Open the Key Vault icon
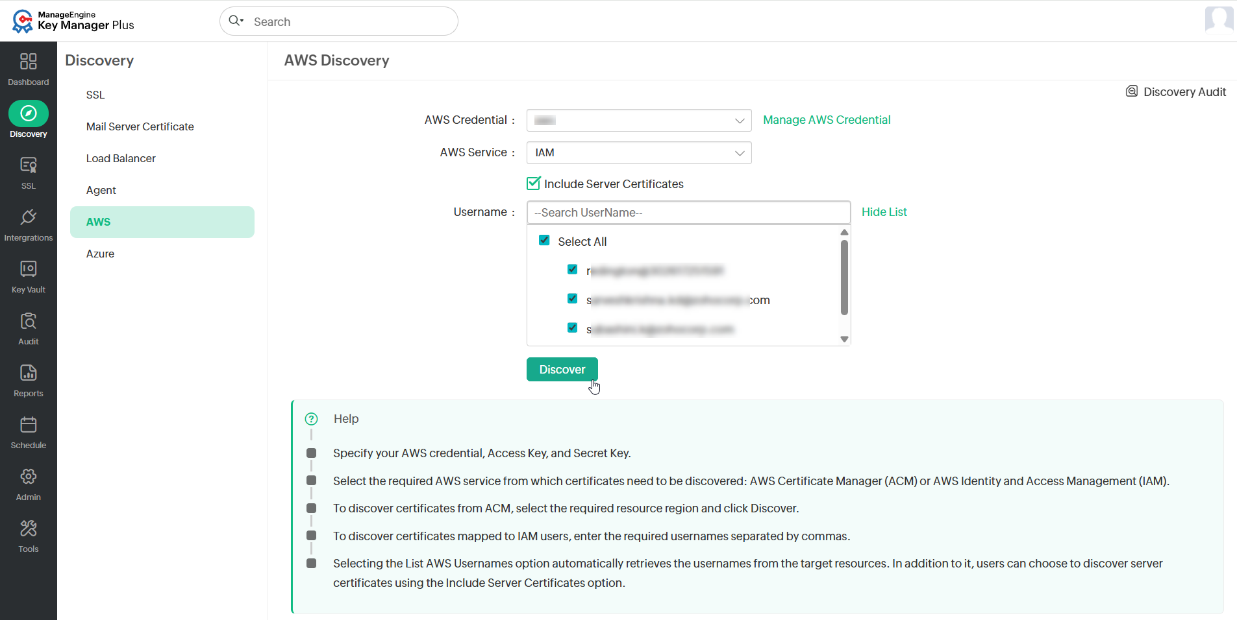The image size is (1237, 620). coord(29,269)
